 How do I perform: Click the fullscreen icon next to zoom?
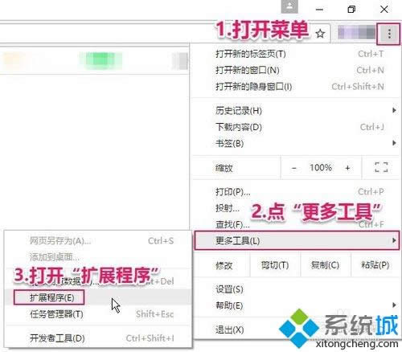point(381,167)
